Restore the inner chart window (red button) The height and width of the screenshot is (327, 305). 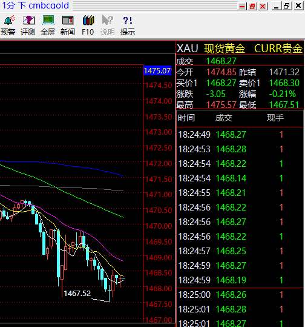point(252,6)
